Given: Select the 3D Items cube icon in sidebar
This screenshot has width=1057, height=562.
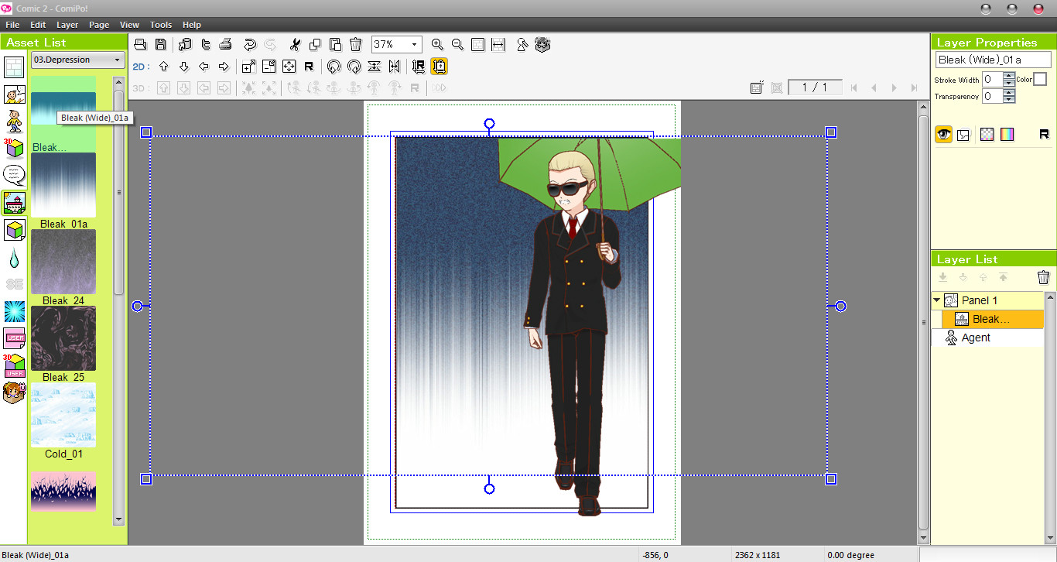Looking at the screenshot, I should (14, 148).
